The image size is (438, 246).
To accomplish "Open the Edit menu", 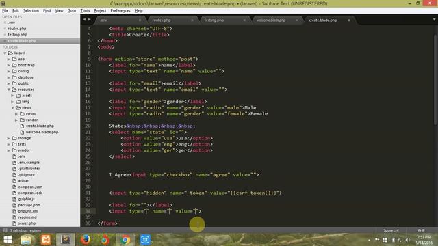I will tap(16, 11).
